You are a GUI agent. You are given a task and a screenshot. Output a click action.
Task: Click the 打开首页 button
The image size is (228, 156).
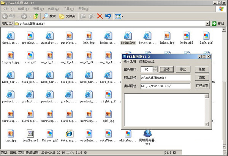(202, 86)
